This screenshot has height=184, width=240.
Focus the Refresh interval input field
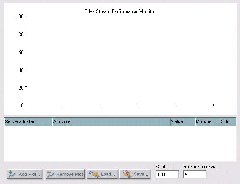(195, 175)
